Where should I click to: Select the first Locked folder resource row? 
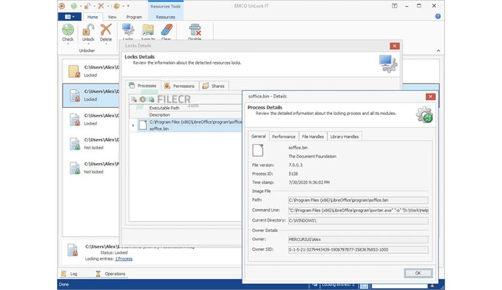click(91, 71)
